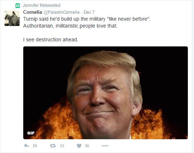Expand tweet via the 'build up the military' line
Image resolution: width=194 pixels, height=153 pixels.
[x=87, y=19]
